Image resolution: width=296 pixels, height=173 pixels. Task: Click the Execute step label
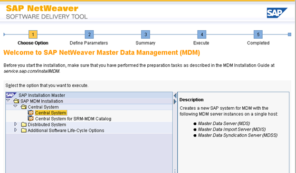[201, 43]
